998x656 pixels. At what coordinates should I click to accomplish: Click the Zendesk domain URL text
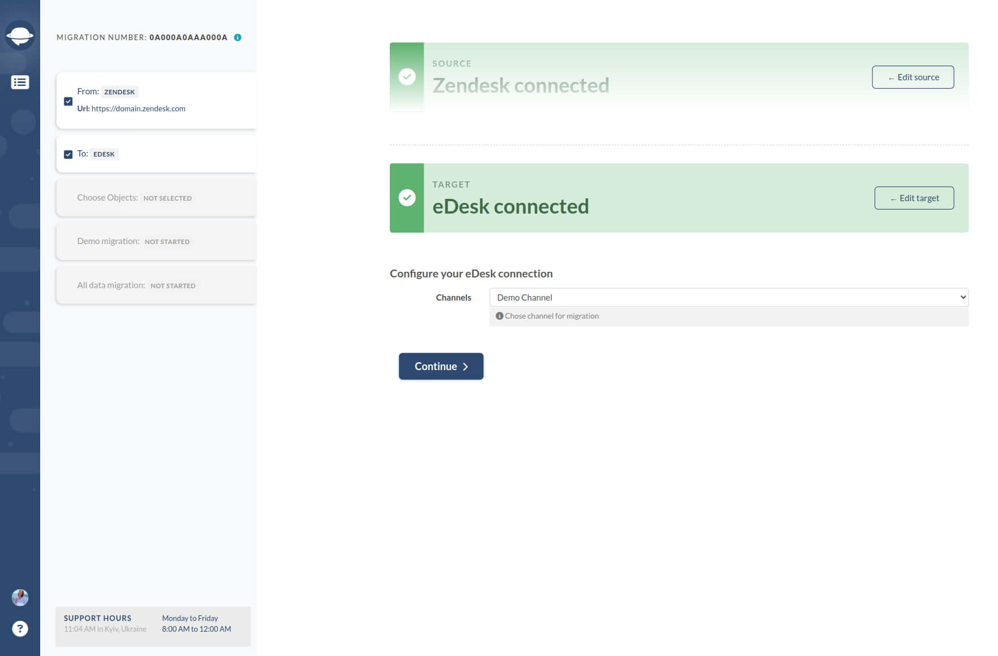[139, 108]
